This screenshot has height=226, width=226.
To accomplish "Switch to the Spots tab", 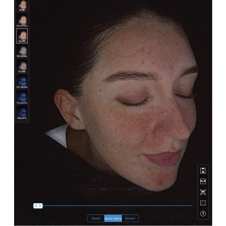I will [x=96, y=218].
